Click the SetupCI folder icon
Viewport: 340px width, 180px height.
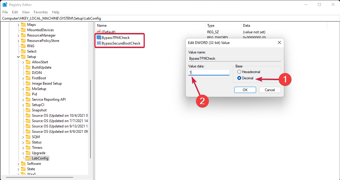coord(28,105)
